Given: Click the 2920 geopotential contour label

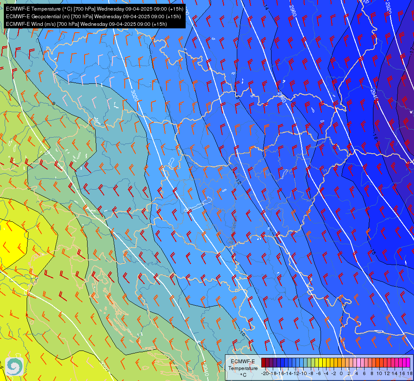Looking at the screenshot, I should [x=388, y=8].
